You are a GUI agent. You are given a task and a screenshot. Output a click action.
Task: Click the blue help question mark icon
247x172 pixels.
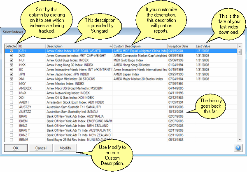(238, 148)
